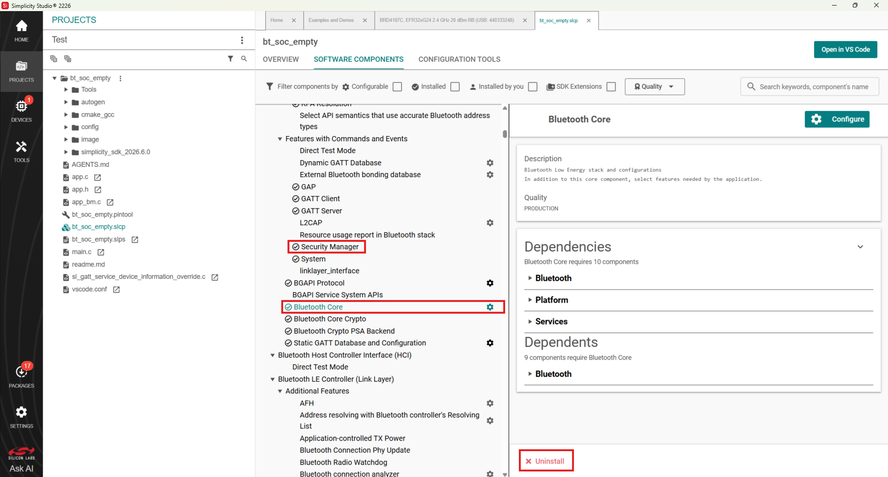This screenshot has width=888, height=477.
Task: Switch to the Overview tab
Action: coord(281,59)
